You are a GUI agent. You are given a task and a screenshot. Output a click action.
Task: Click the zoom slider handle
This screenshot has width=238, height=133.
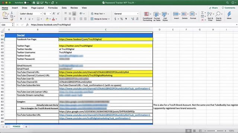pyautogui.click(x=216, y=131)
